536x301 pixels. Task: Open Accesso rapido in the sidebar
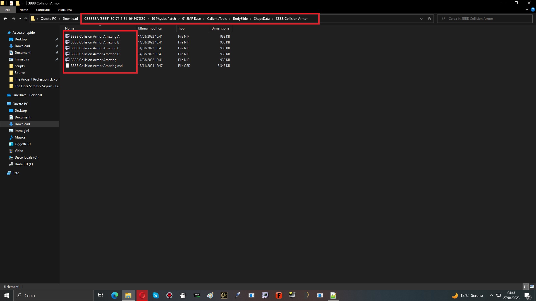pos(24,33)
